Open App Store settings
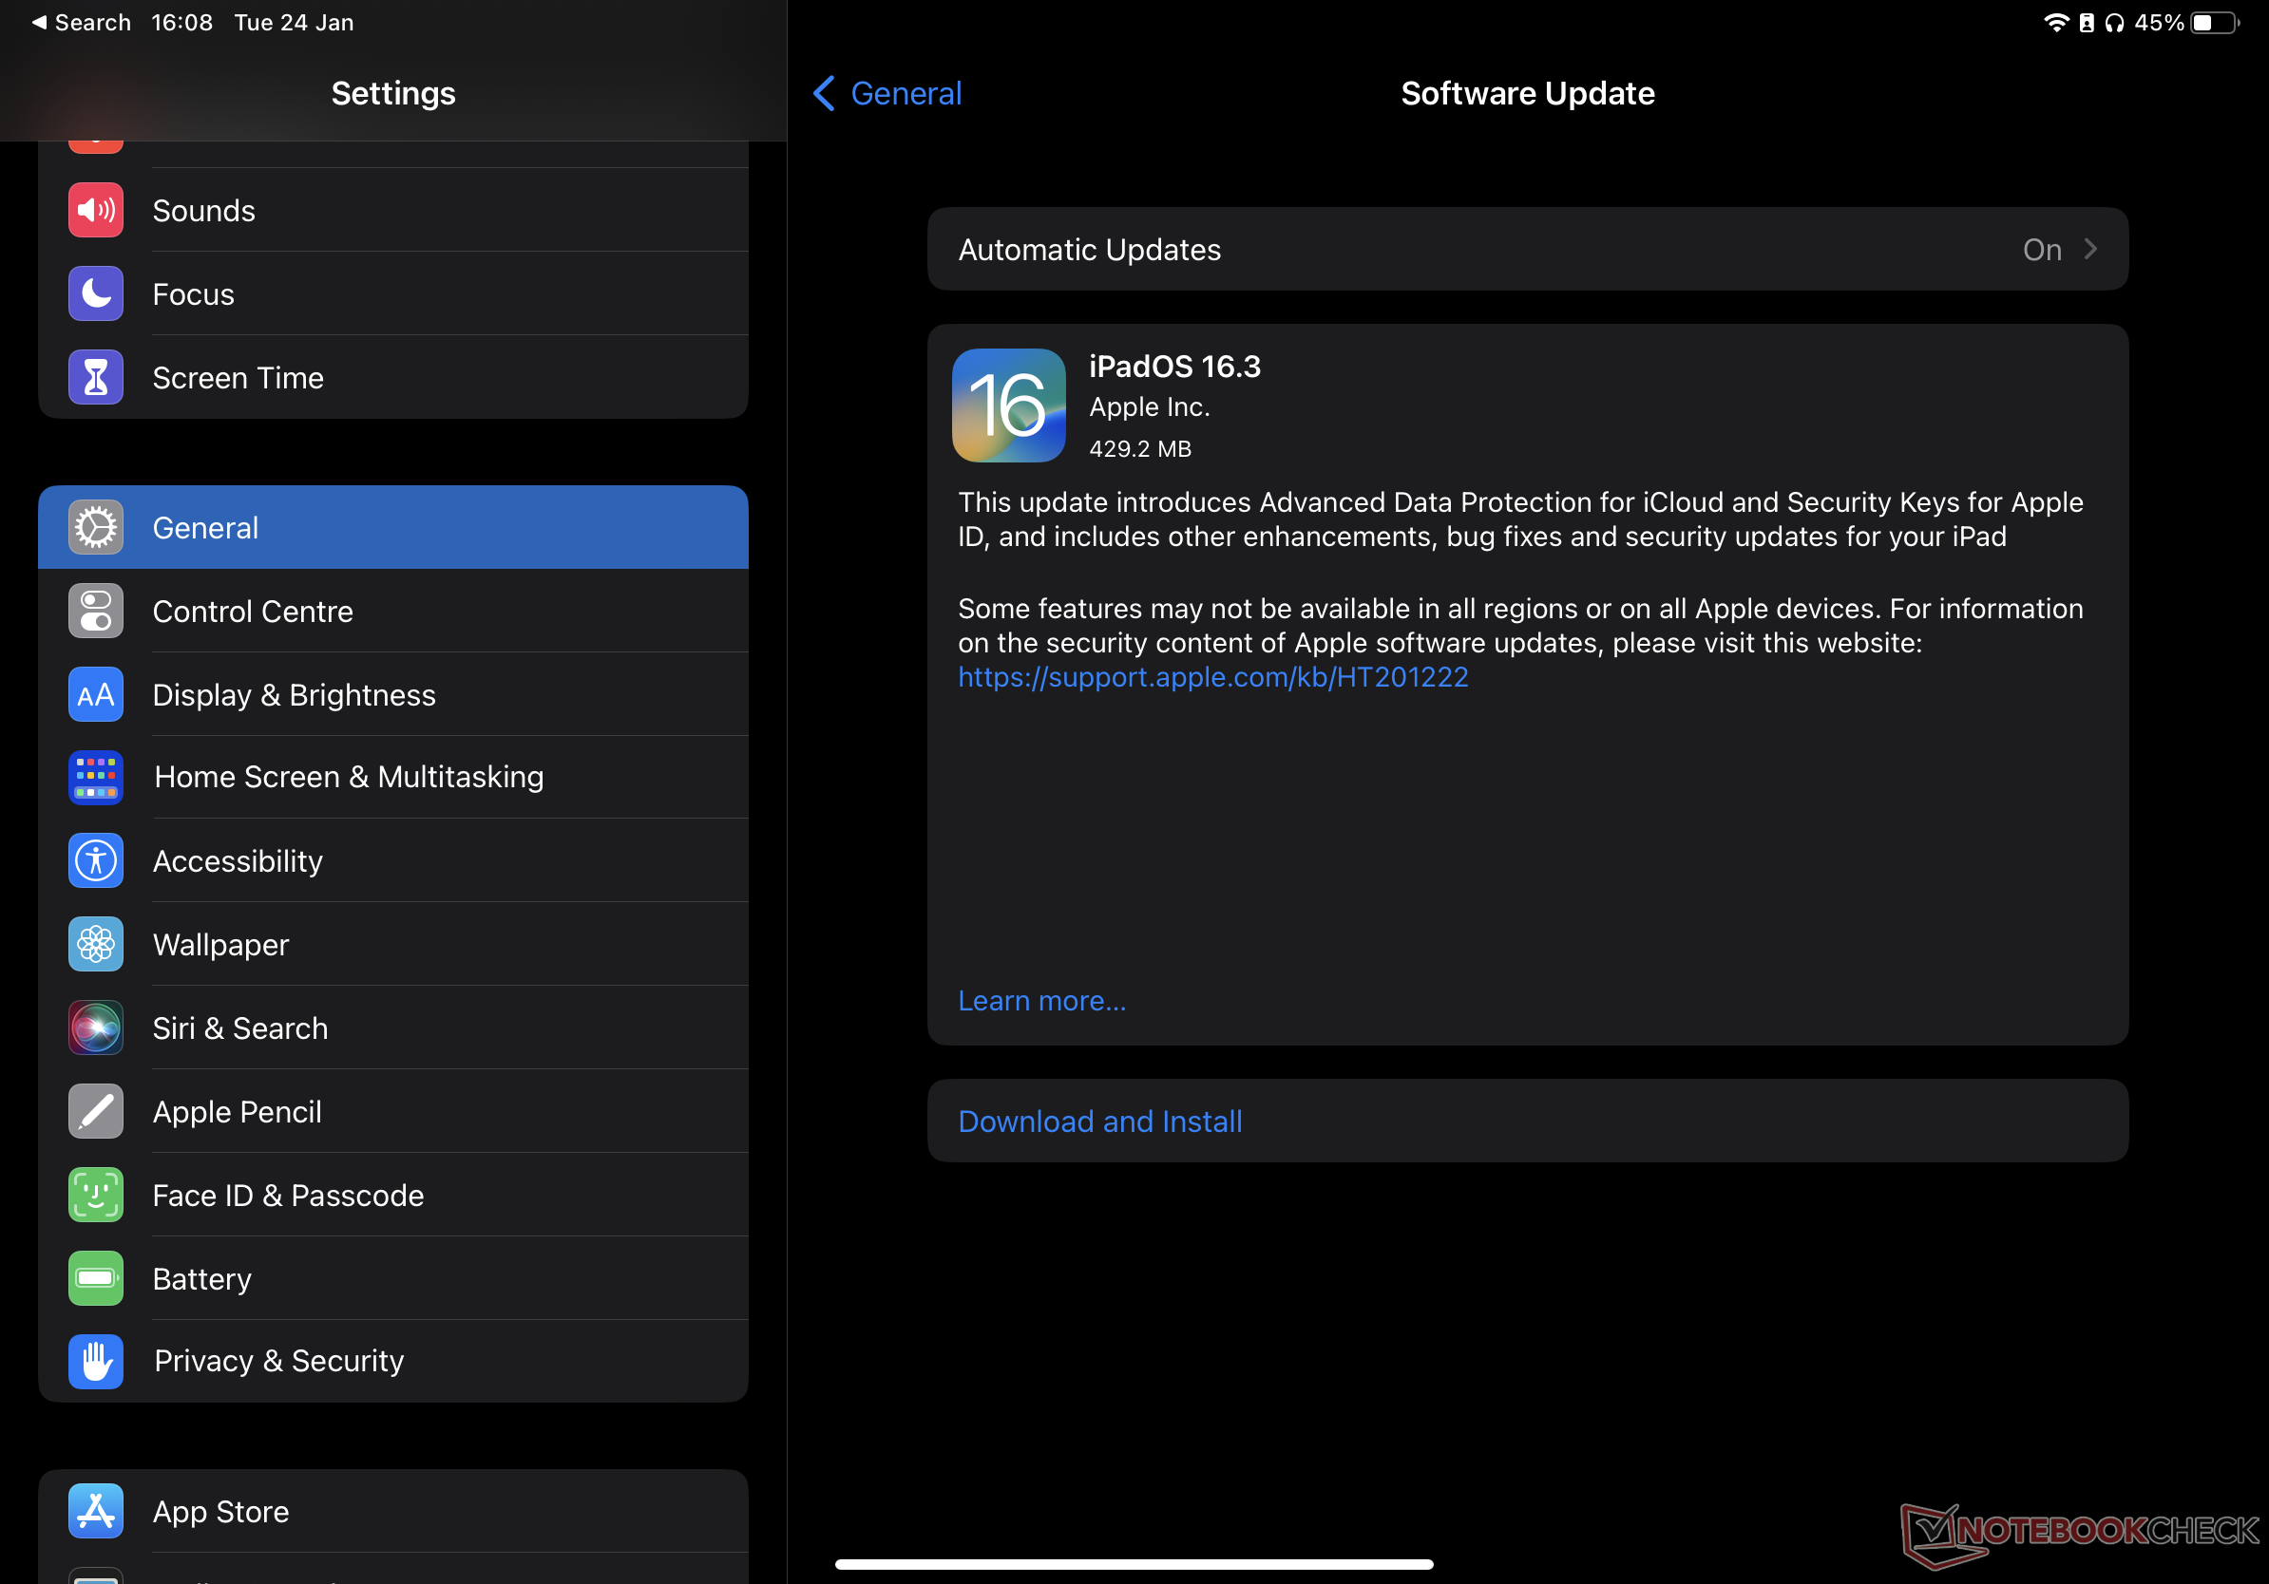 [x=393, y=1511]
